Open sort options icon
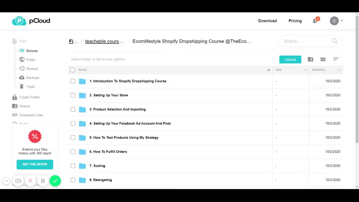359x202 pixels. 336,59
